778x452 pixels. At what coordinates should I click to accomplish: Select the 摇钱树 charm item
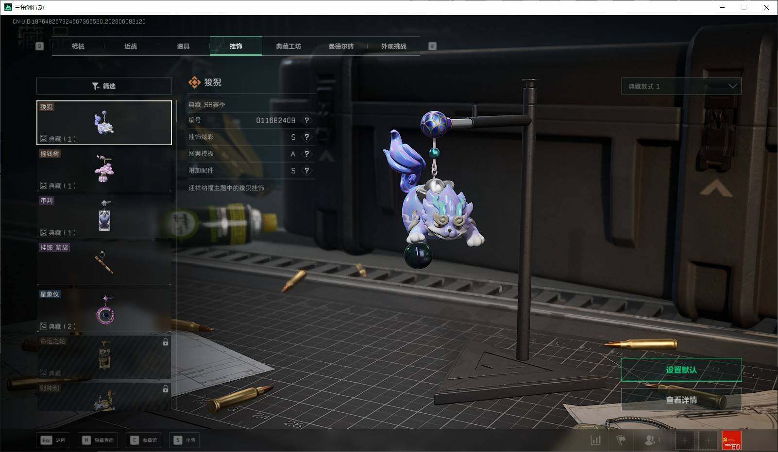click(104, 169)
